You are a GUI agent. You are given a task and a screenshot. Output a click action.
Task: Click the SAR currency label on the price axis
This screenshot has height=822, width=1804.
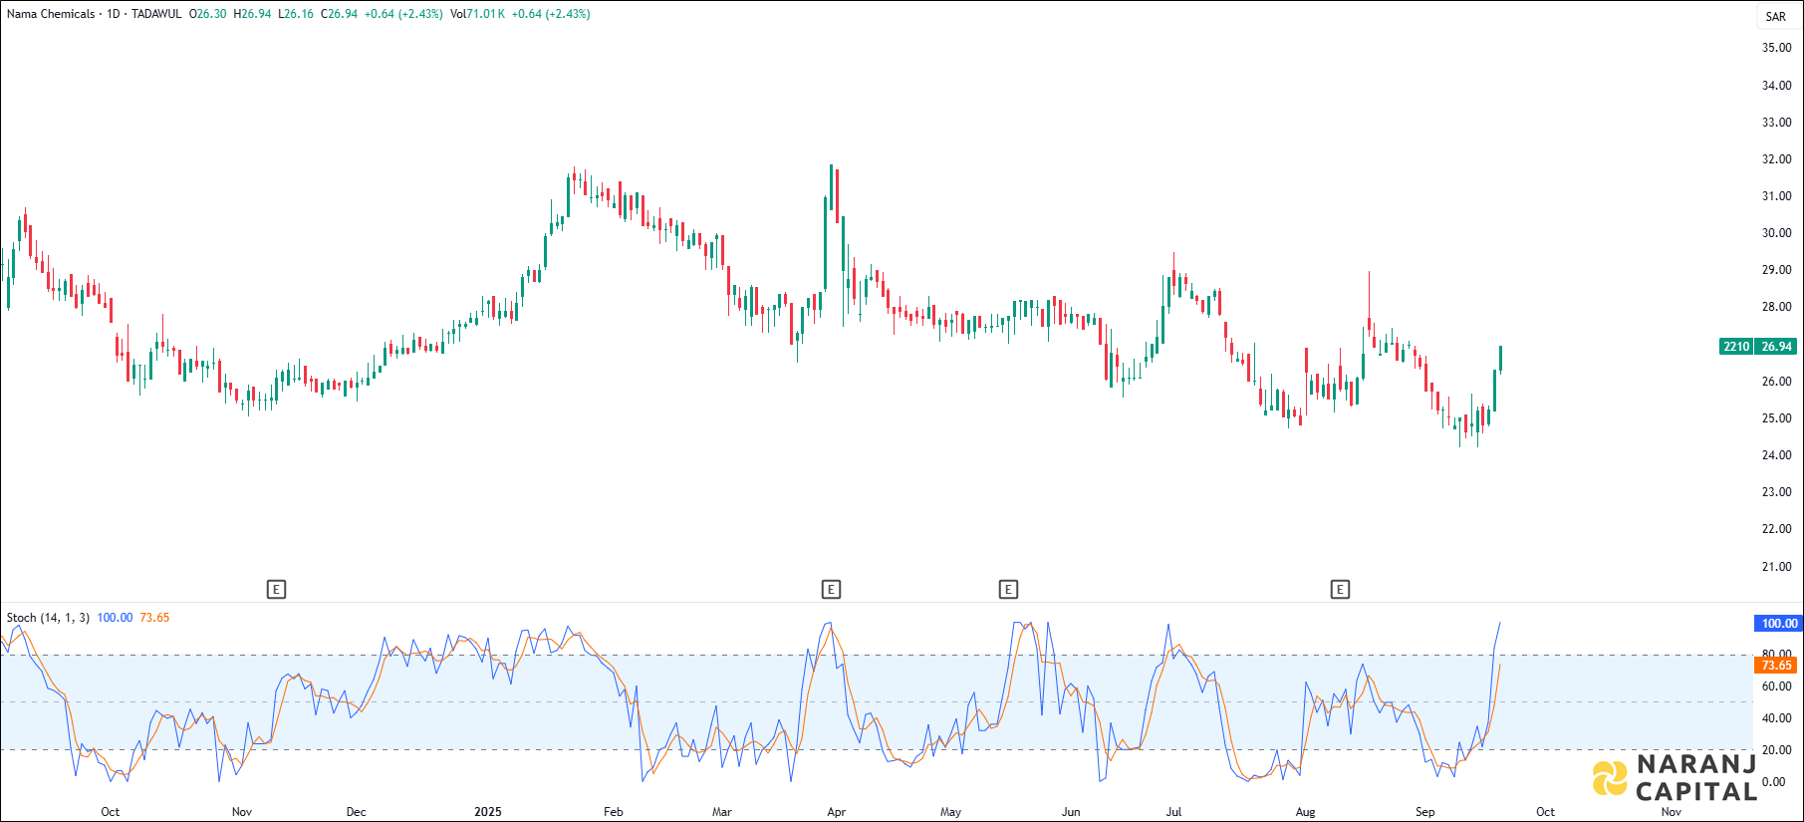click(x=1776, y=17)
